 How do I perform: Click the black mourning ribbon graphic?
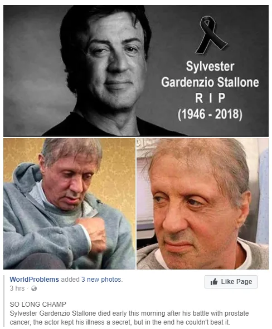(211, 35)
